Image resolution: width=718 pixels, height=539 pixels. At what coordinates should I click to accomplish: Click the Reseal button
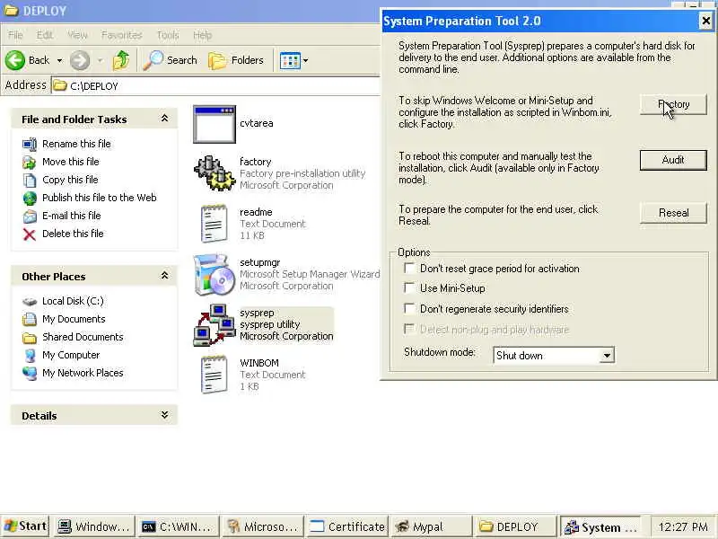coord(673,213)
